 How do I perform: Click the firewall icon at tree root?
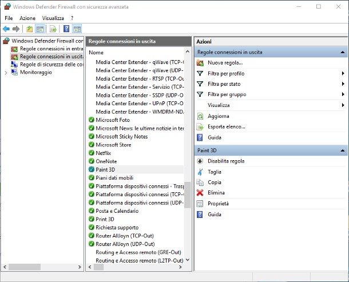click(6, 41)
